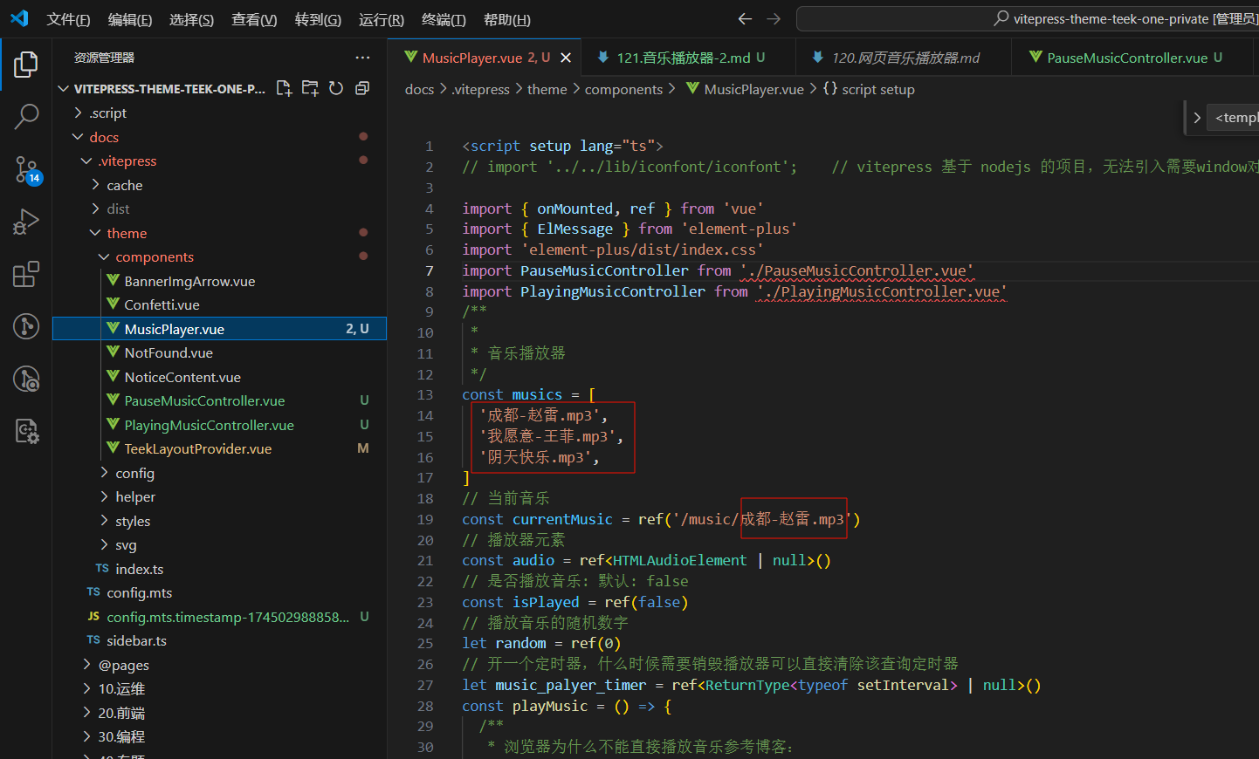Open the 帮助(H) menu
This screenshot has width=1259, height=759.
[506, 19]
